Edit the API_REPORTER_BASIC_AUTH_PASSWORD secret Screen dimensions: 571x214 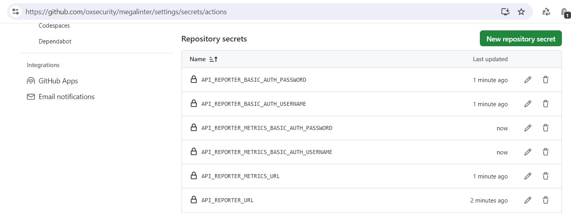click(x=527, y=80)
